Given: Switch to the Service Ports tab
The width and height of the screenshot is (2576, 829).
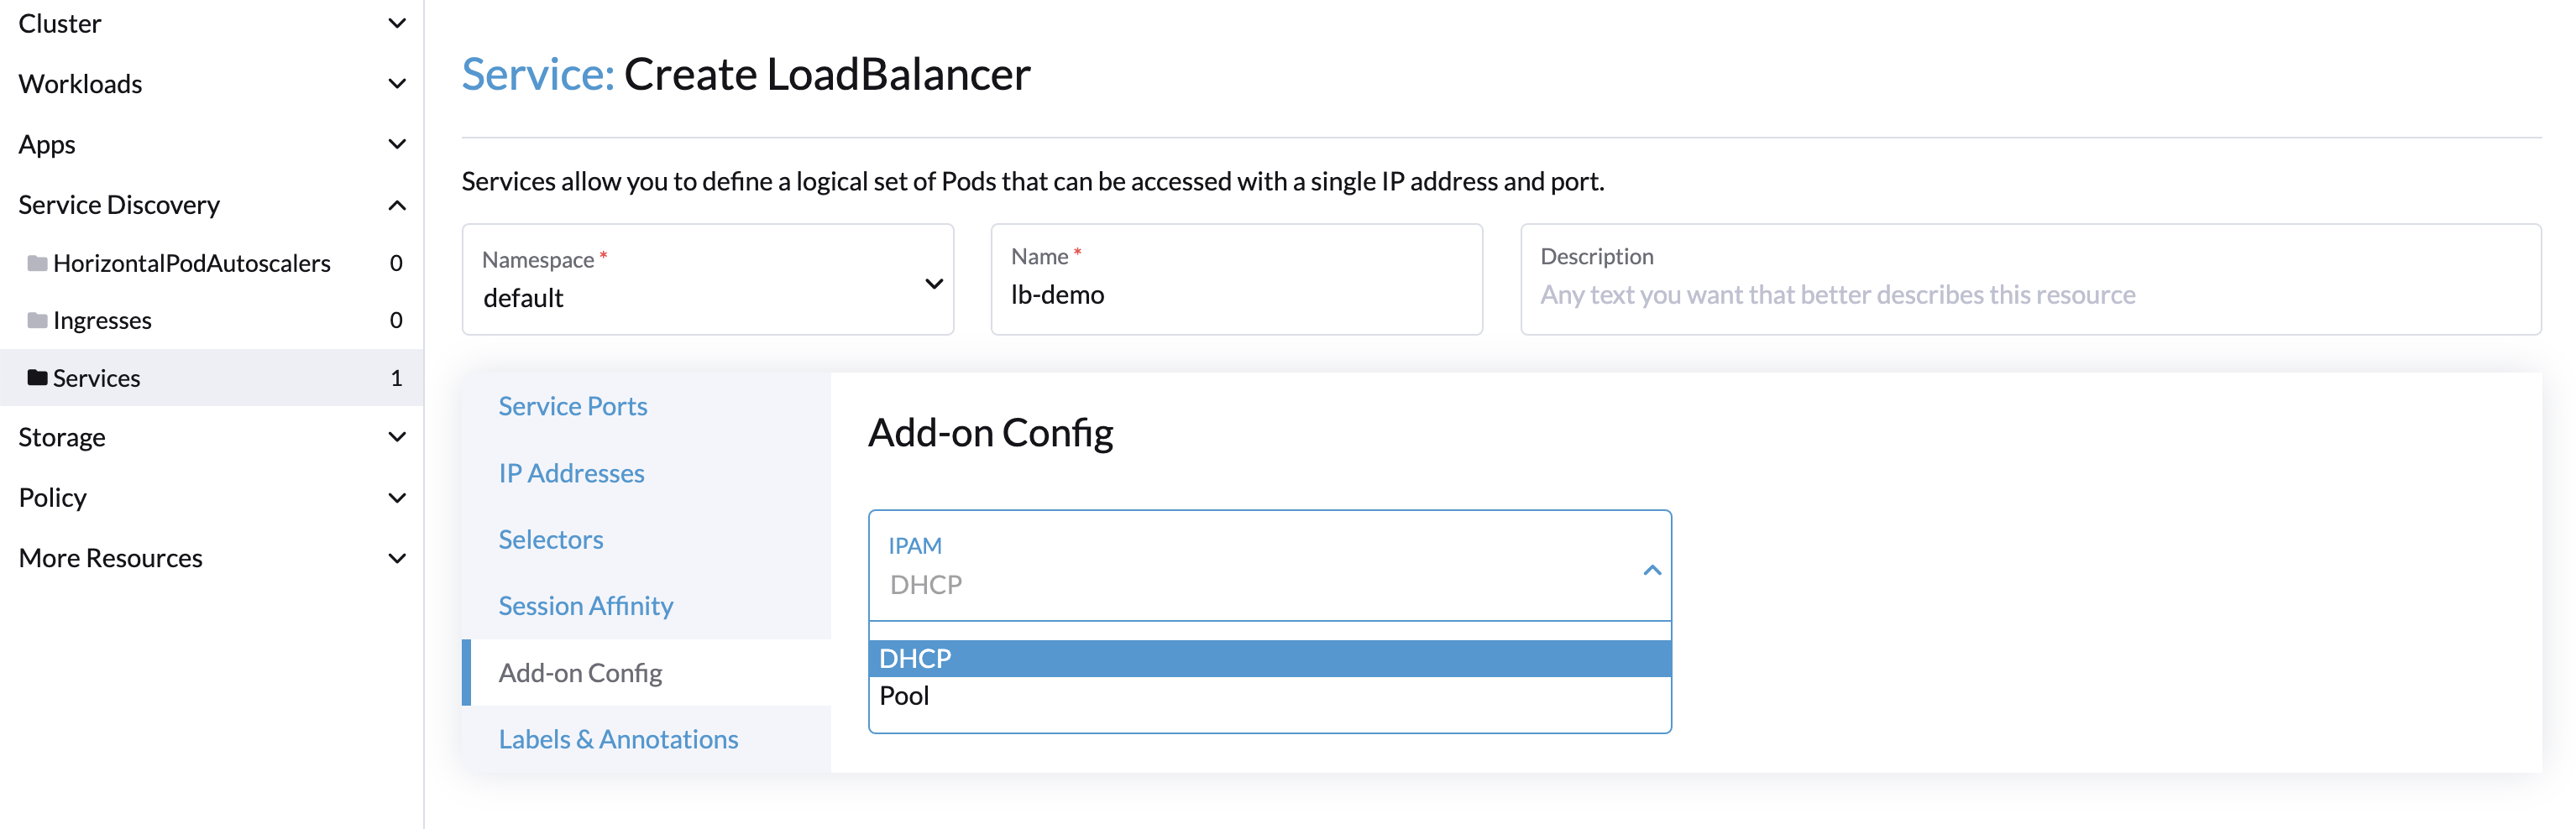Looking at the screenshot, I should (x=572, y=406).
